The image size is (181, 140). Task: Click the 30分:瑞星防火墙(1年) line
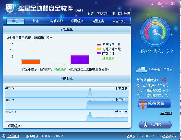click(x=152, y=95)
